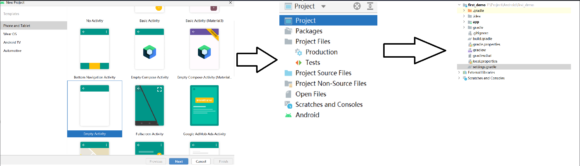Image resolution: width=580 pixels, height=166 pixels.
Task: Select the Tests scope option
Action: pos(313,63)
